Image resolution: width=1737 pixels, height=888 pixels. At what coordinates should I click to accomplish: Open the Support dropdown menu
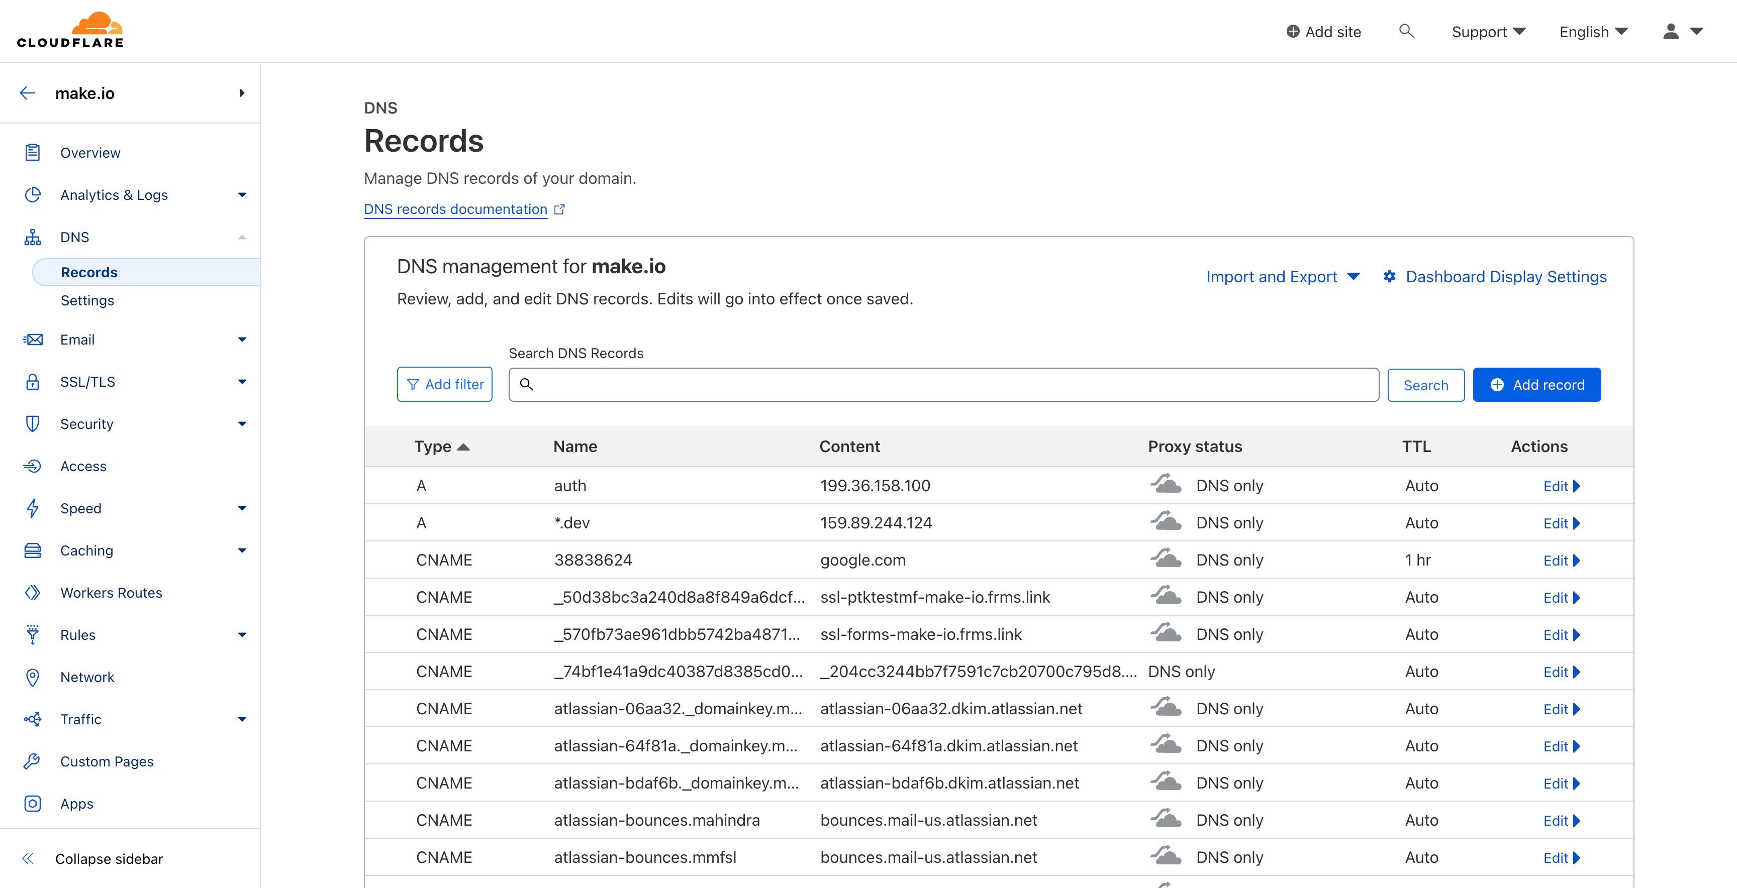1488,32
